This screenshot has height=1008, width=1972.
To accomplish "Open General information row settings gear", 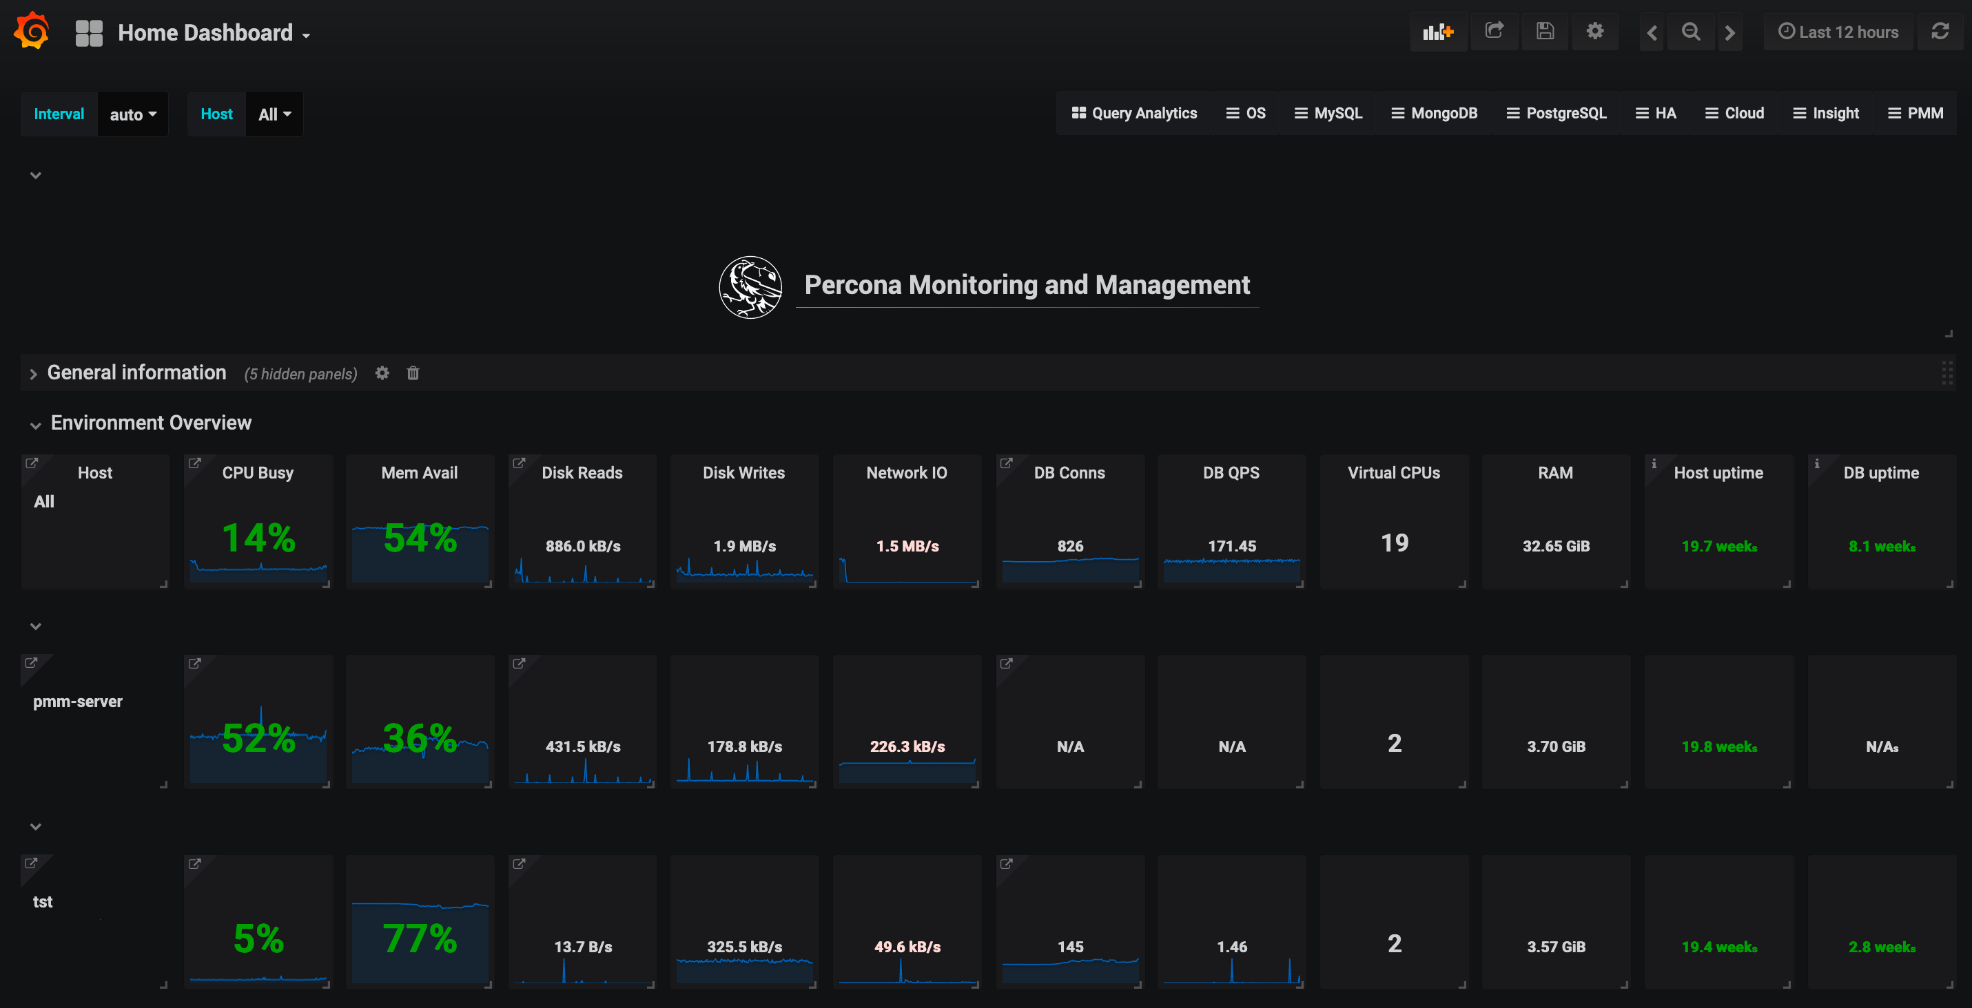I will (382, 373).
